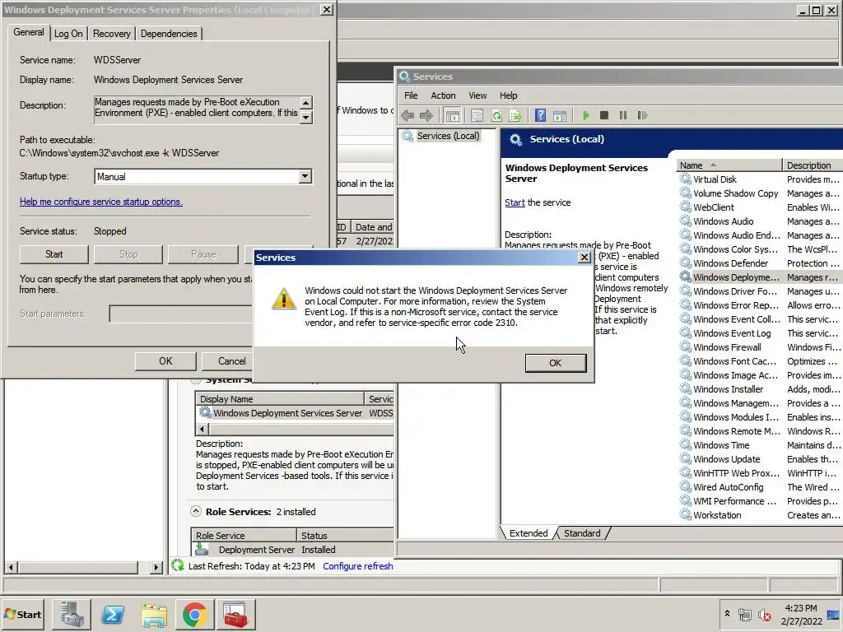The height and width of the screenshot is (632, 843).
Task: Click OK in the Services error dialog
Action: (556, 363)
